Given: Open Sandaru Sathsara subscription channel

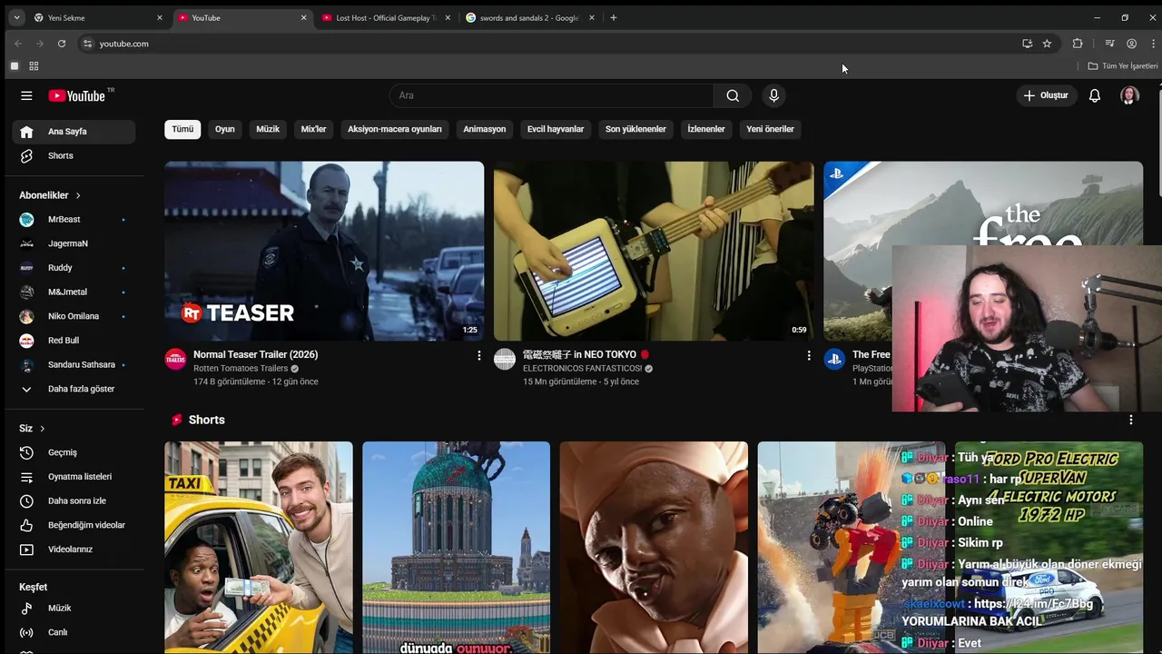Looking at the screenshot, I should [x=74, y=365].
